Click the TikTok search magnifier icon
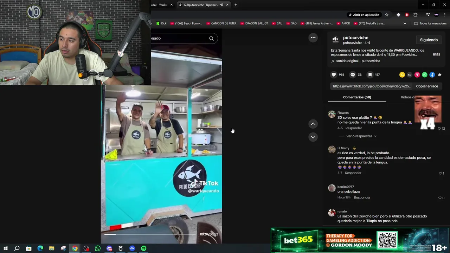This screenshot has height=253, width=450. 211,38
